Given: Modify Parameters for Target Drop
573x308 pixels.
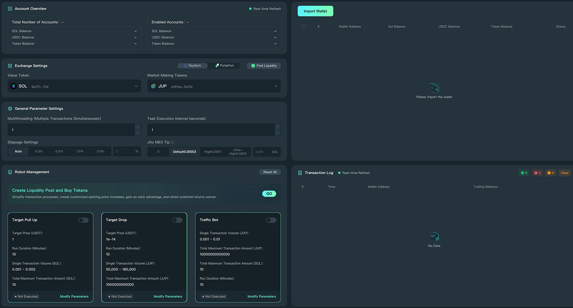Looking at the screenshot, I should click(168, 297).
